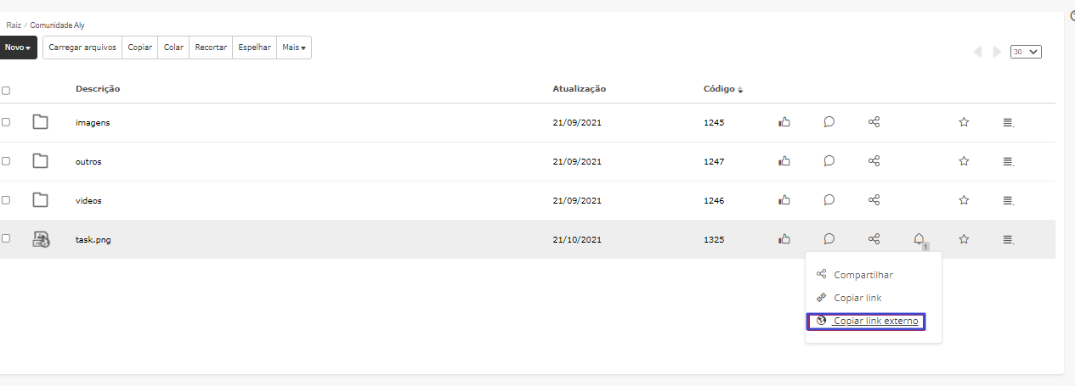Open comments for imagens folder
Image resolution: width=1075 pixels, height=386 pixels.
pyautogui.click(x=829, y=122)
